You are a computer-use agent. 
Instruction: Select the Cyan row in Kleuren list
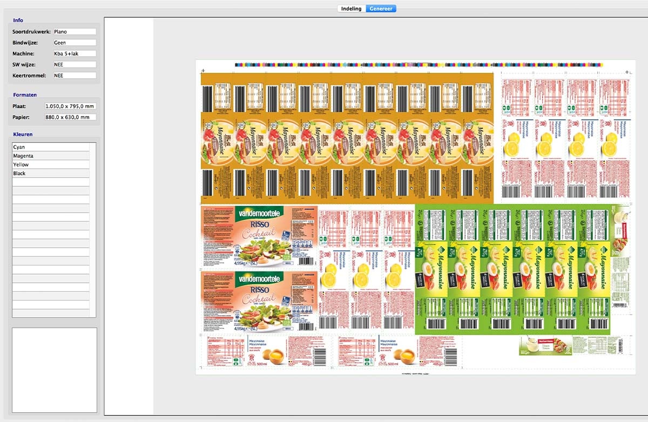click(x=51, y=147)
